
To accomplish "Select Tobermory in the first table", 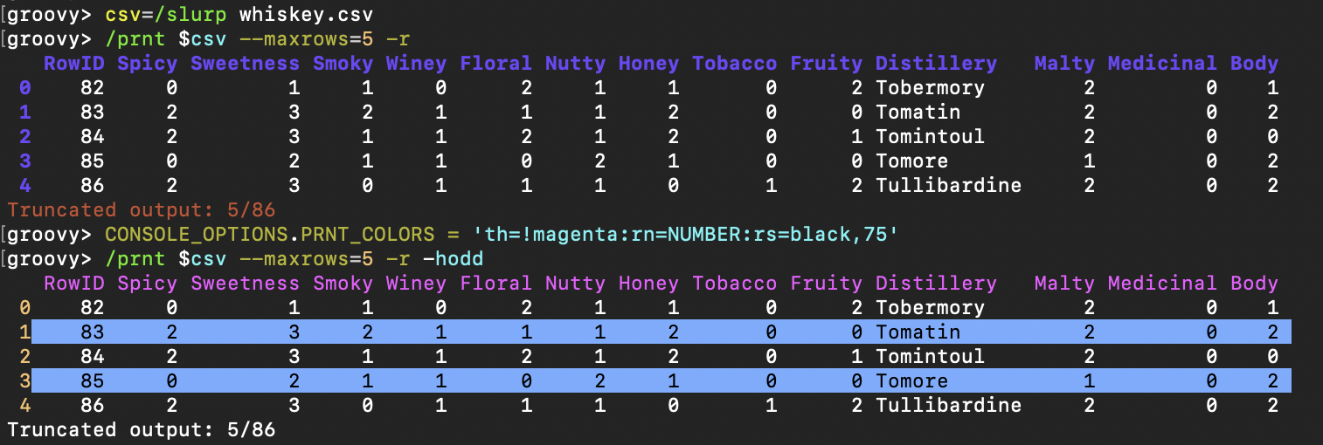I will point(930,88).
